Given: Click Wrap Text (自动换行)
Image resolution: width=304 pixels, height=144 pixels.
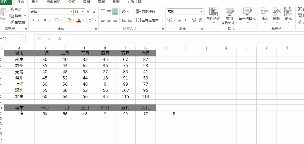Looking at the screenshot, I should point(146,12).
